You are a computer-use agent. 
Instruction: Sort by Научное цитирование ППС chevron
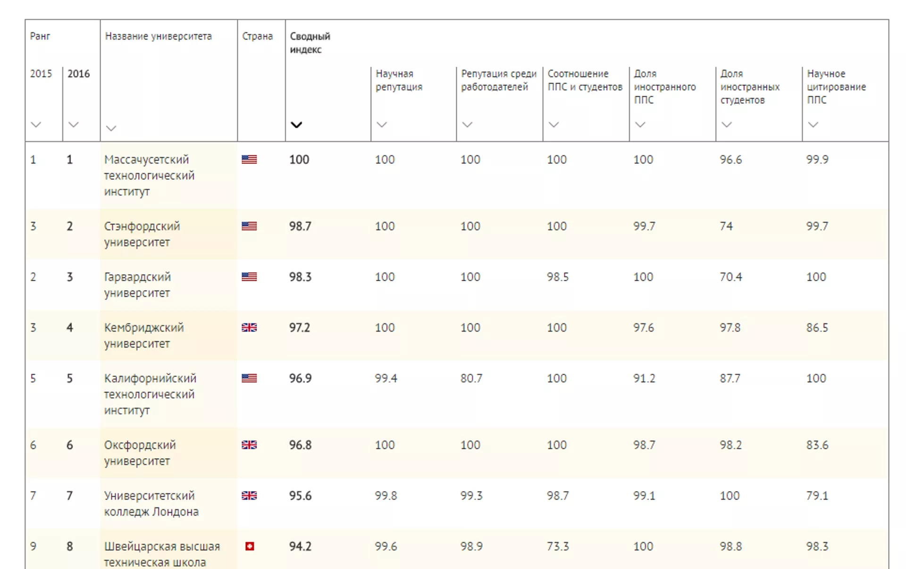pyautogui.click(x=813, y=125)
